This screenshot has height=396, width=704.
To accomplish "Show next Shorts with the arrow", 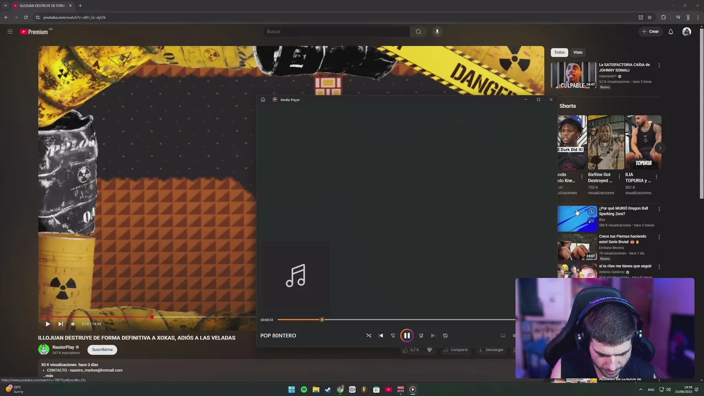I will coord(660,148).
